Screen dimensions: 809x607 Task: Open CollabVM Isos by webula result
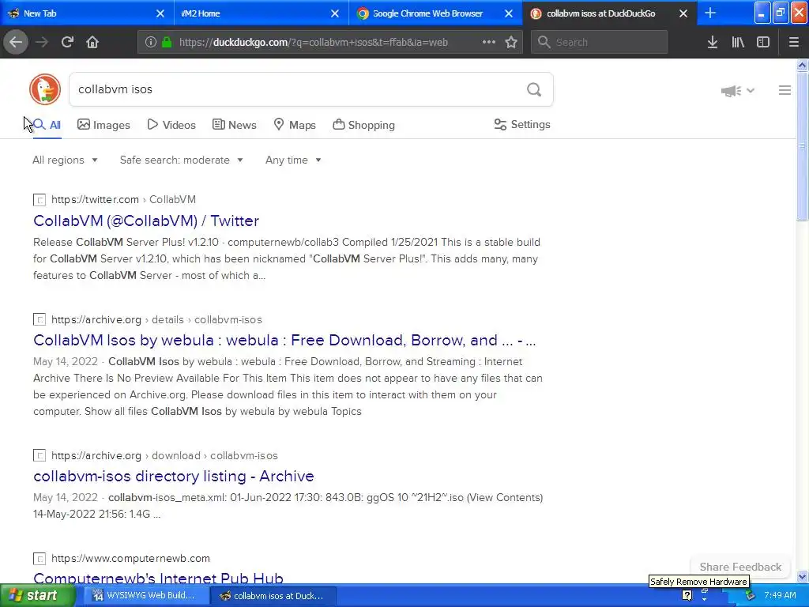pyautogui.click(x=284, y=340)
